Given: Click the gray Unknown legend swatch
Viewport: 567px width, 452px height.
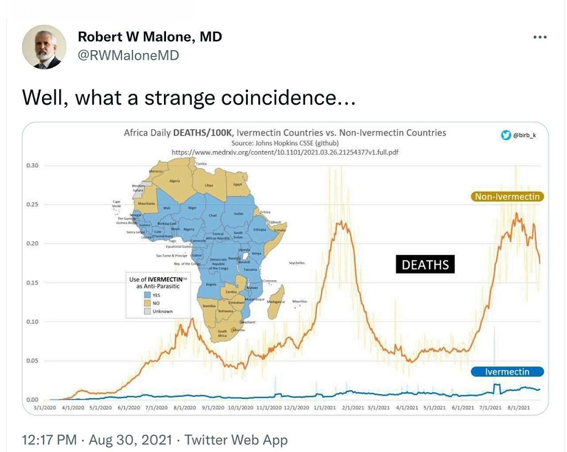Looking at the screenshot, I should pyautogui.click(x=146, y=313).
